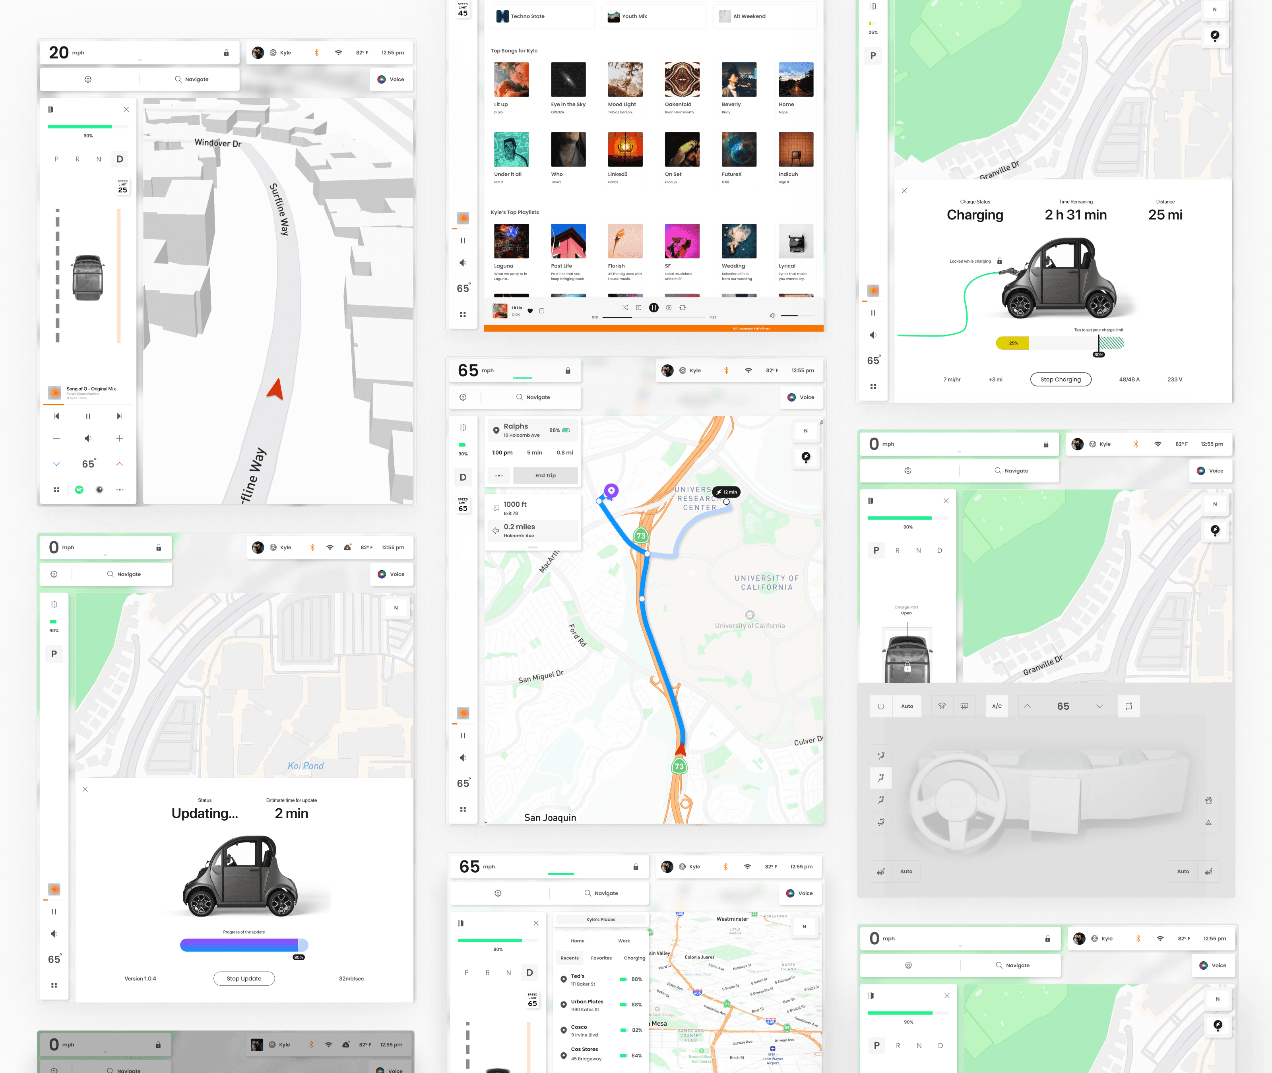
Task: Toggle the A/C button on
Action: 997,706
